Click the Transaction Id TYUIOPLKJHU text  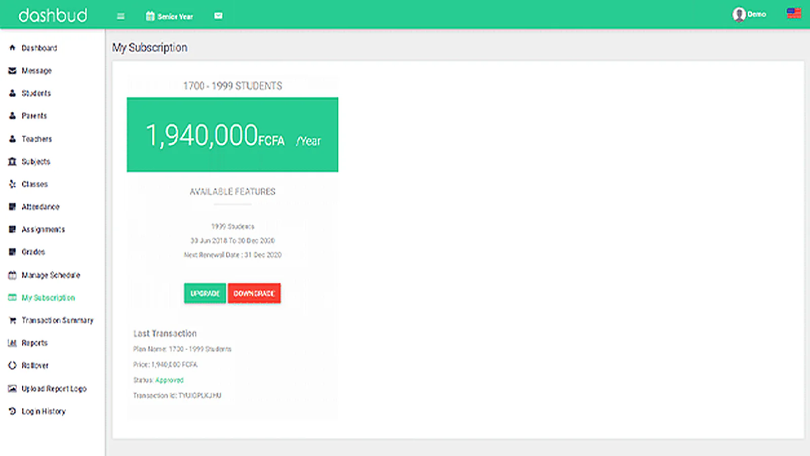177,395
